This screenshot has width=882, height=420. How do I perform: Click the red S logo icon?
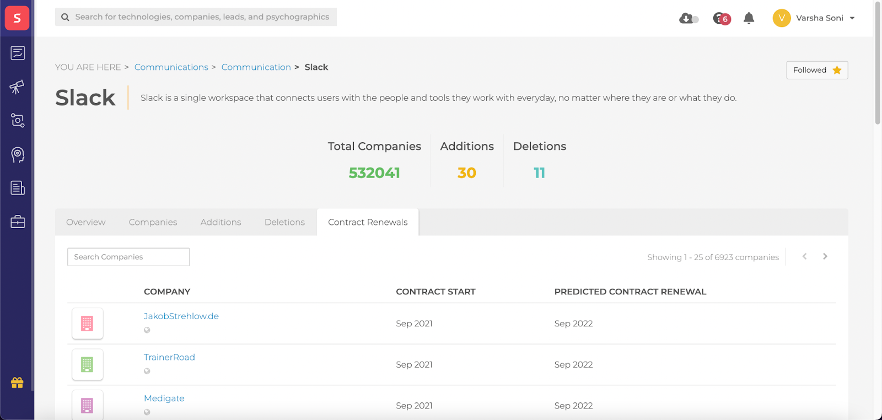[17, 18]
